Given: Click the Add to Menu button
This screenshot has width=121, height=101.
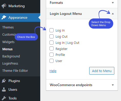Looking at the screenshot, I should [x=102, y=71].
